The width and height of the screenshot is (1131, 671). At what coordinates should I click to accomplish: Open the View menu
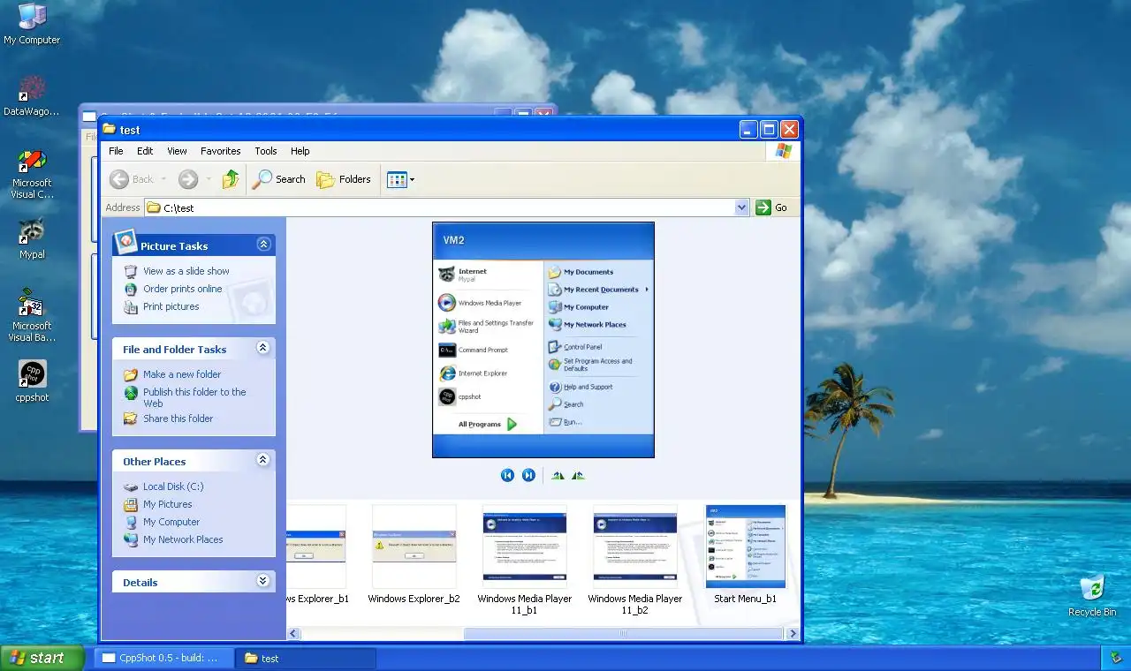(x=177, y=151)
